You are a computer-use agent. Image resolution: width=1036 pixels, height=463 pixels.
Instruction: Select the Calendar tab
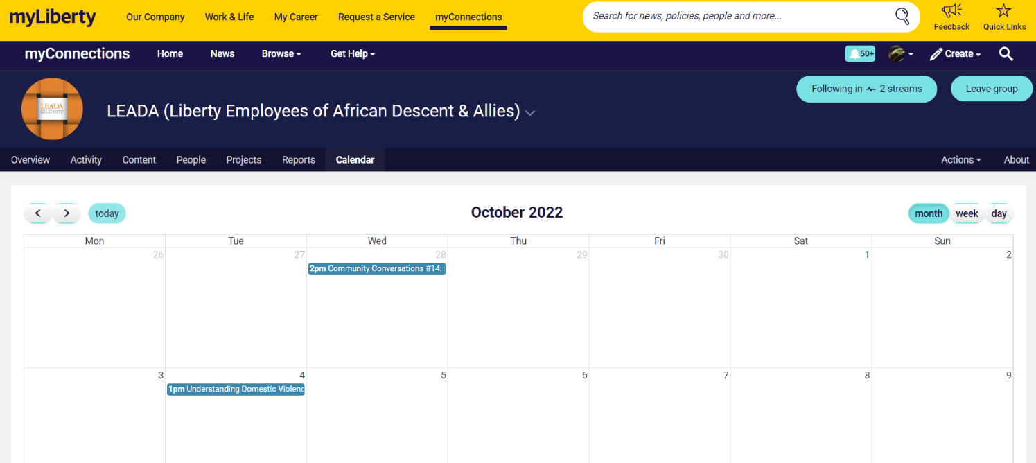[x=355, y=159]
